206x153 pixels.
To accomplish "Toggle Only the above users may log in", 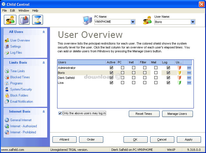I will pos(60,113).
